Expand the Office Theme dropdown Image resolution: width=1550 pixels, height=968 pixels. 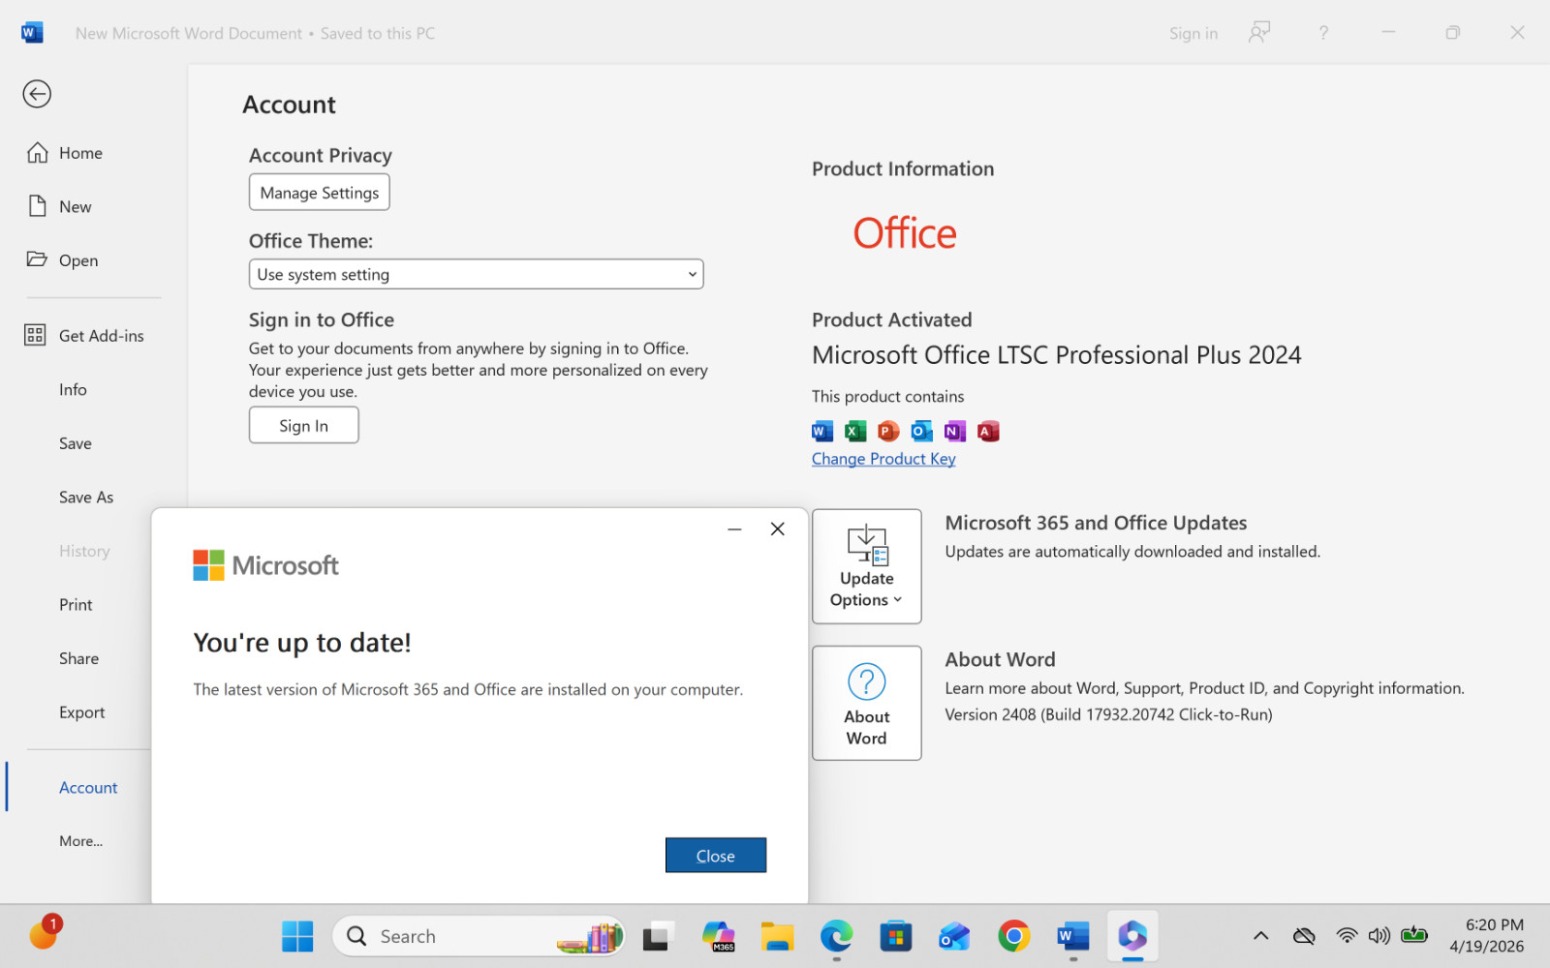(476, 274)
